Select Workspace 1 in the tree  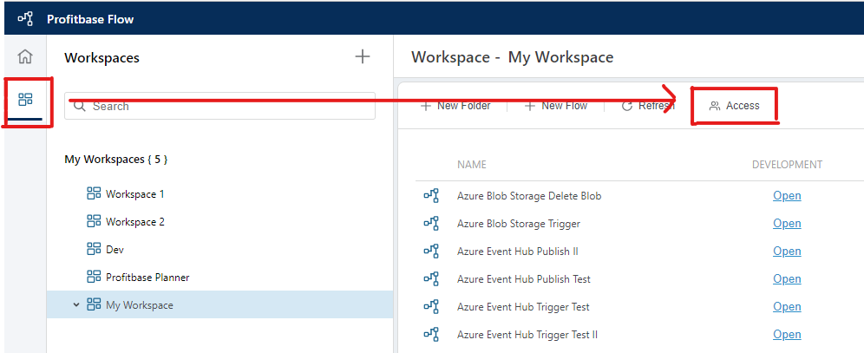click(134, 194)
